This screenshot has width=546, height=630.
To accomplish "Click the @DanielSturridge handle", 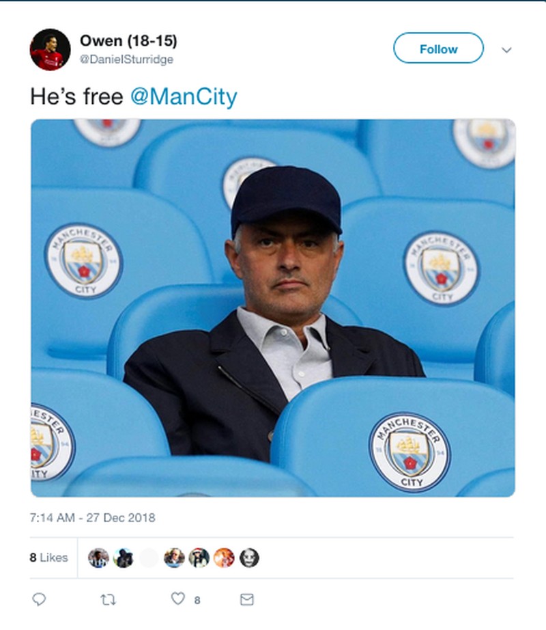I will coord(126,59).
